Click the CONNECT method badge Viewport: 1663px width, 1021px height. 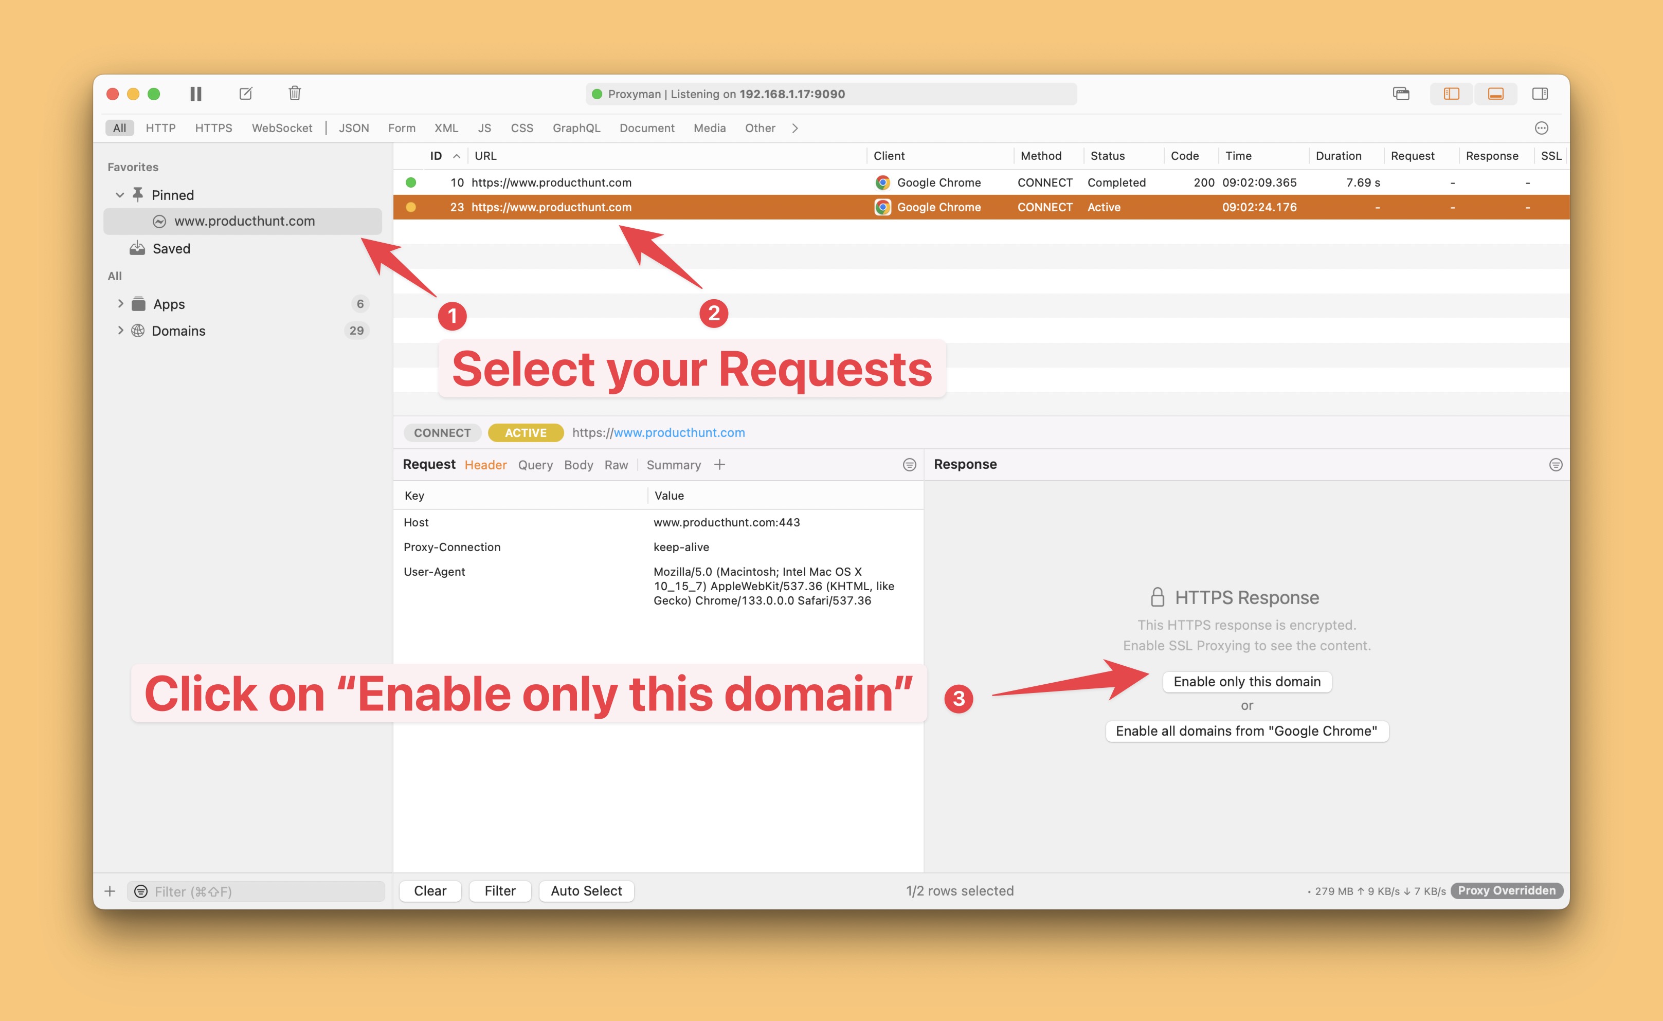pos(442,433)
